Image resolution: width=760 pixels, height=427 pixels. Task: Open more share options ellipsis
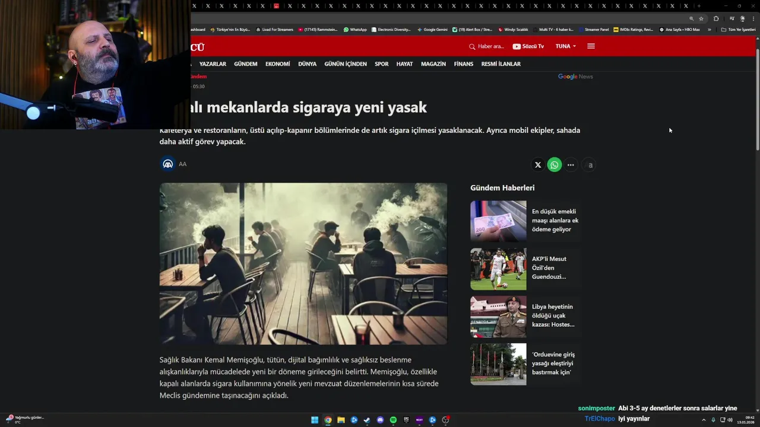tap(571, 165)
